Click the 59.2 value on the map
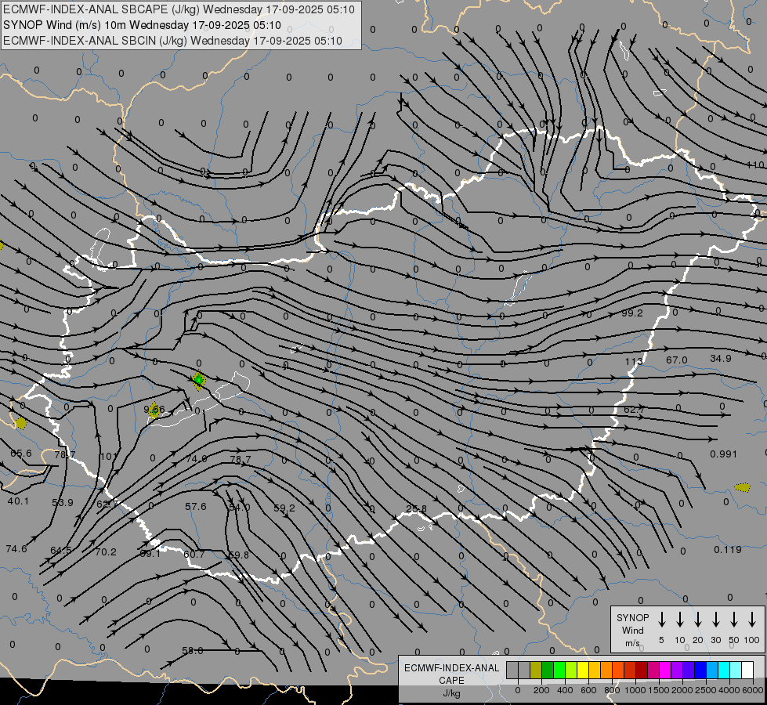Screen dimensions: 767x705 point(284,508)
